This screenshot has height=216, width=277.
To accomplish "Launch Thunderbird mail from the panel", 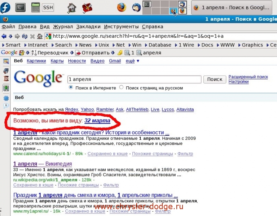I will [136, 8].
